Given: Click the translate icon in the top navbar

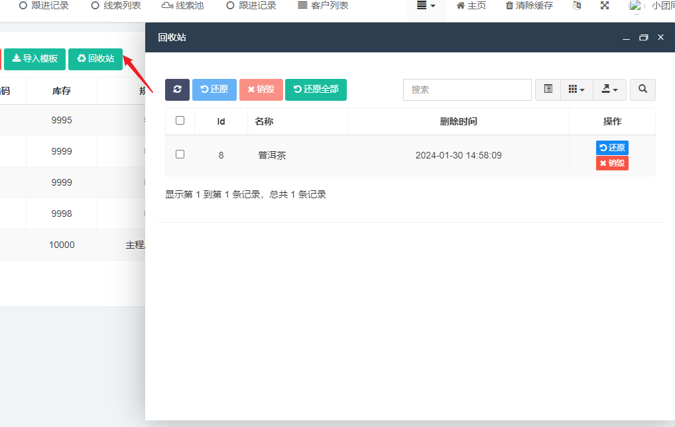Looking at the screenshot, I should click(x=576, y=5).
